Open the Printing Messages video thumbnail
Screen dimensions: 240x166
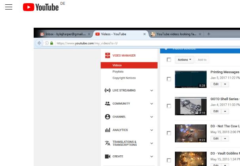[191, 79]
